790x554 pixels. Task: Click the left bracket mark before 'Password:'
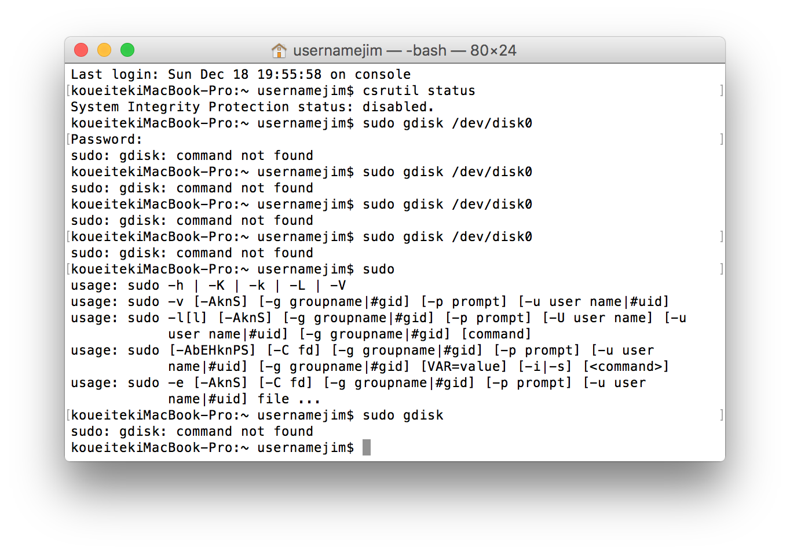tap(68, 139)
